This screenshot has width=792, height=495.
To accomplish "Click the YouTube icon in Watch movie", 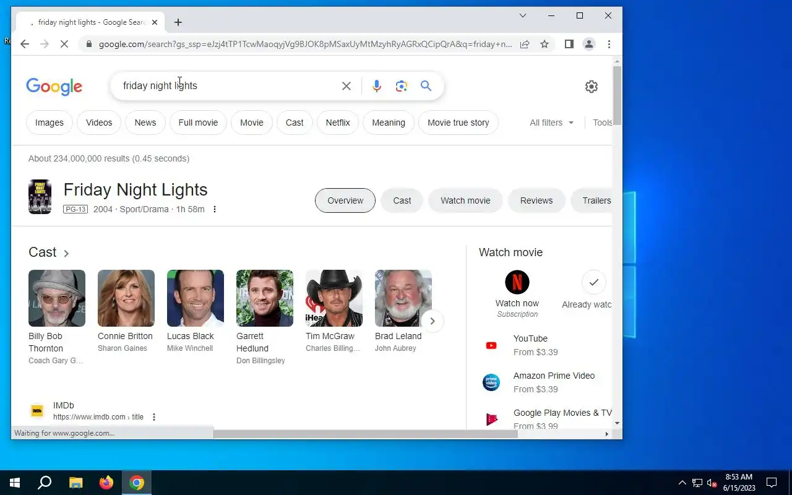I will (491, 345).
